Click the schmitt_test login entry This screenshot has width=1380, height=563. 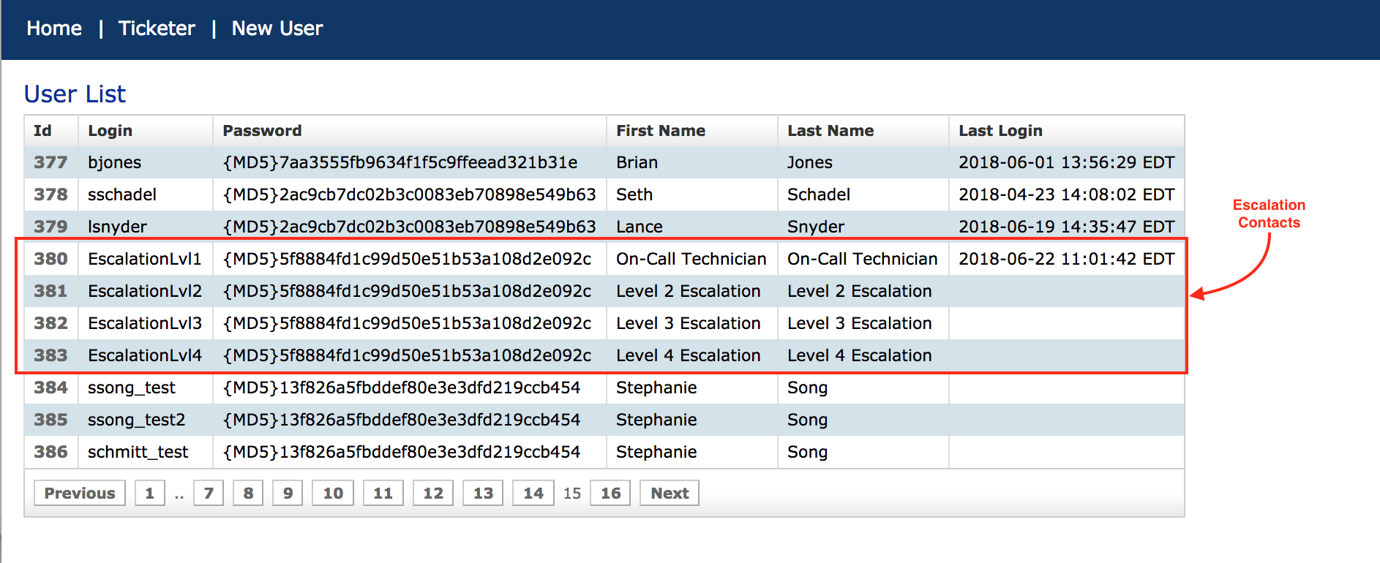pyautogui.click(x=138, y=452)
